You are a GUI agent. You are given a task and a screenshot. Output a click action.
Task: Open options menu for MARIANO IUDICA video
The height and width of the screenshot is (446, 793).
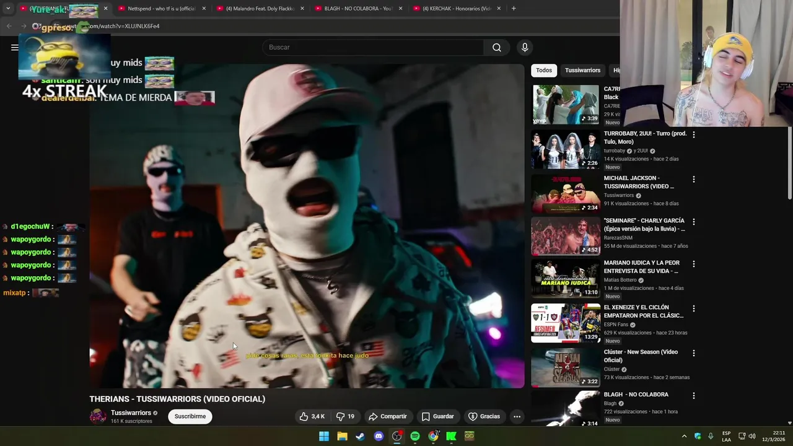point(693,263)
